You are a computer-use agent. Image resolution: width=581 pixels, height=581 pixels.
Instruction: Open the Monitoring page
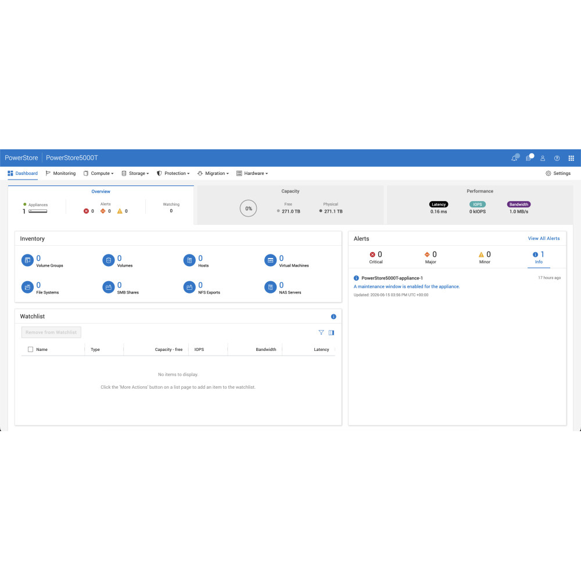(x=60, y=173)
